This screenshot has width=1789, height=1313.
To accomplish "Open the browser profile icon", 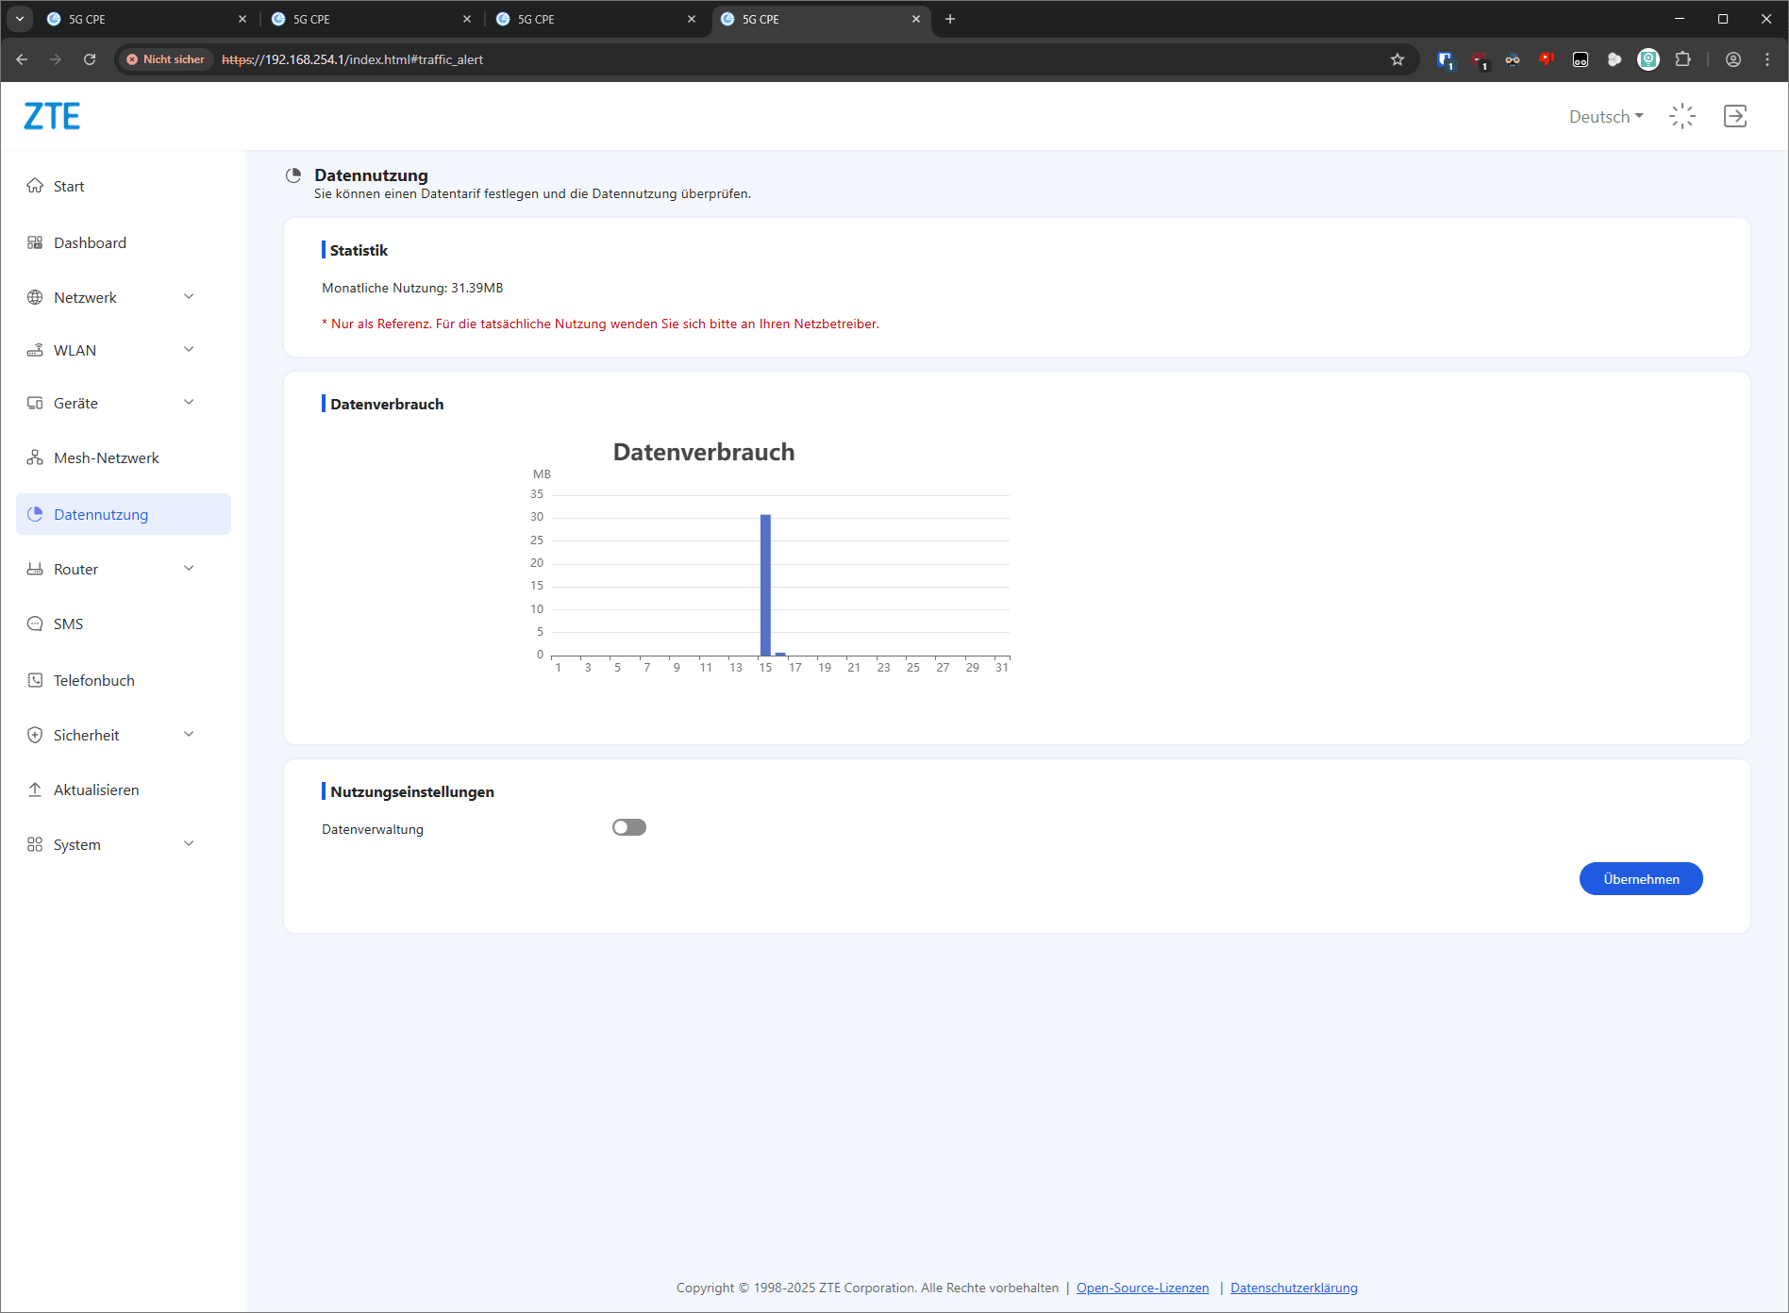I will point(1733,59).
